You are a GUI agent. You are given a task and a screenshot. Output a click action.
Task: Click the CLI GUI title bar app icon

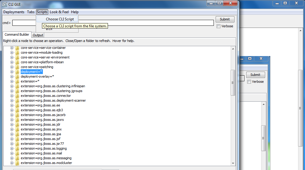4,4
